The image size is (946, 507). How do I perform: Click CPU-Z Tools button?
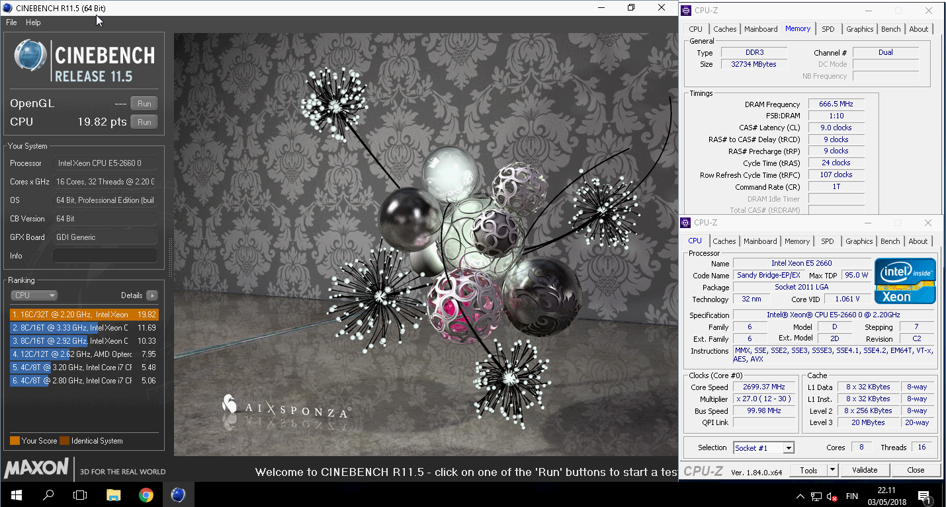(x=808, y=470)
